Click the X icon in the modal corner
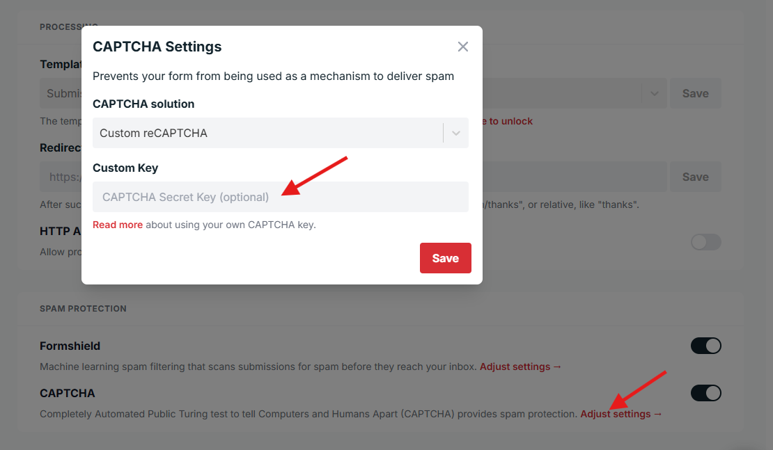 [x=463, y=47]
